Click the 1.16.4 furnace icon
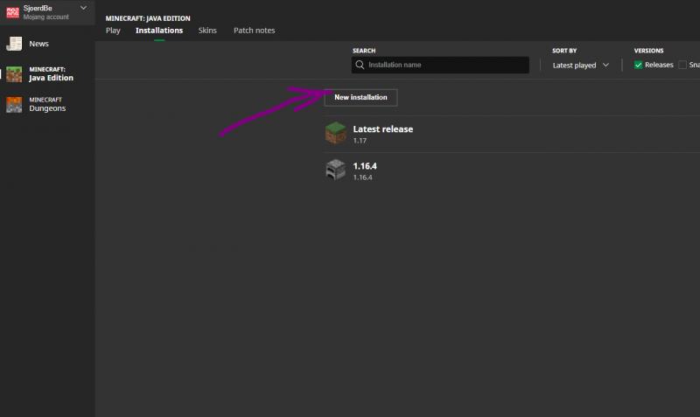This screenshot has height=417, width=700. (x=336, y=170)
